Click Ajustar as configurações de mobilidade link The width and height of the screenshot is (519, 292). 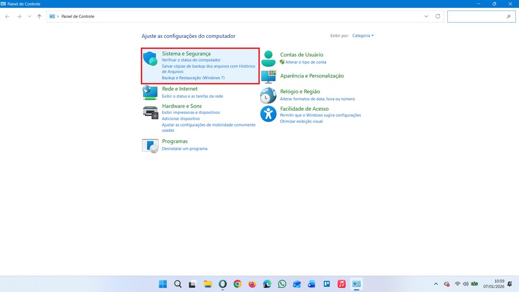coord(208,128)
